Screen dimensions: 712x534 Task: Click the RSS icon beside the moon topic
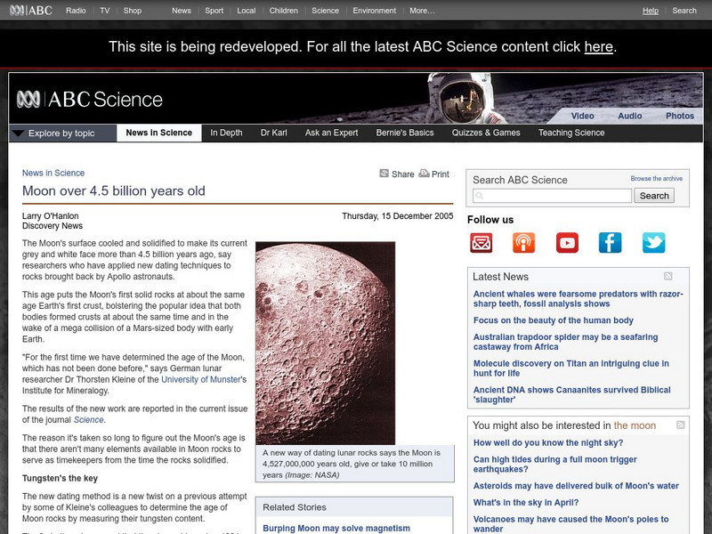coord(682,425)
